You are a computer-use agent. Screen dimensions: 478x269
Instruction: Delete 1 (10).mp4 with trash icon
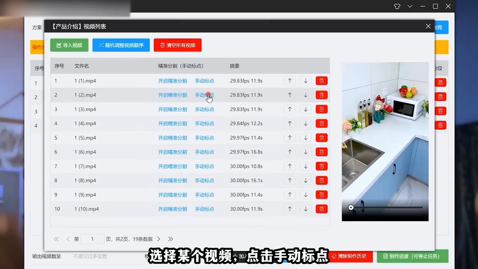(322, 209)
